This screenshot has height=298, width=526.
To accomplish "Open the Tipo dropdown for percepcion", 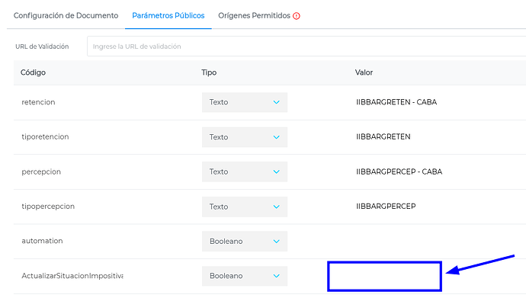I will pyautogui.click(x=245, y=171).
